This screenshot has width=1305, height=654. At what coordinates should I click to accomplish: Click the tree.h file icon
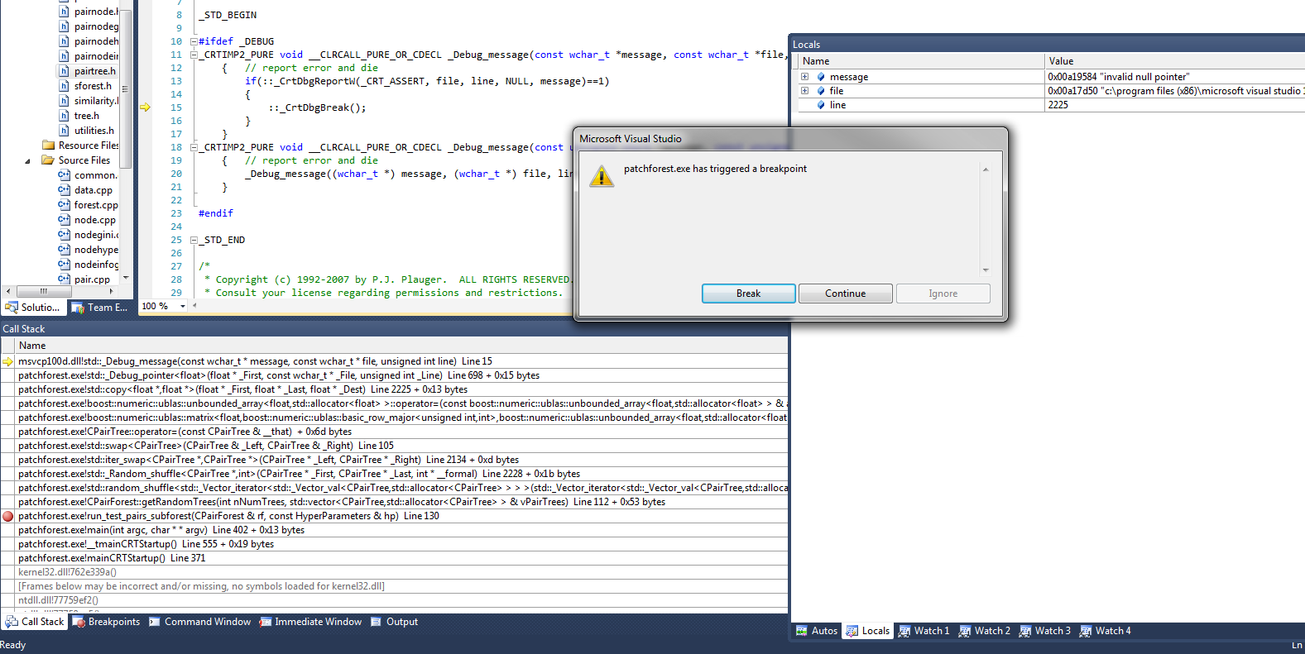(x=64, y=116)
